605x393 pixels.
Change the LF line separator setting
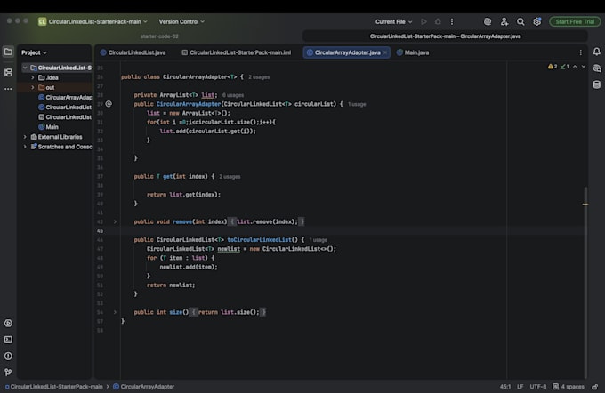pos(520,387)
